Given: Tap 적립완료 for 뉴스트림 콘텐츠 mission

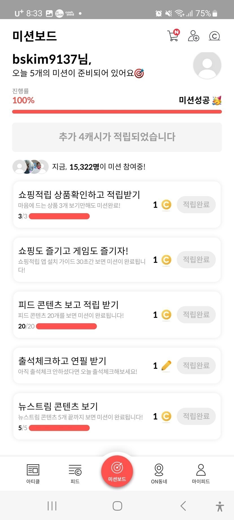Looking at the screenshot, I should coord(196,416).
